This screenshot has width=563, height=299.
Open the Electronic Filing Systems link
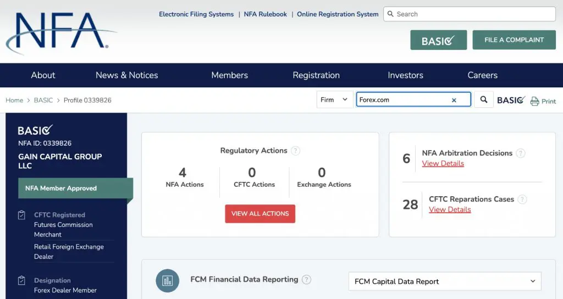196,14
